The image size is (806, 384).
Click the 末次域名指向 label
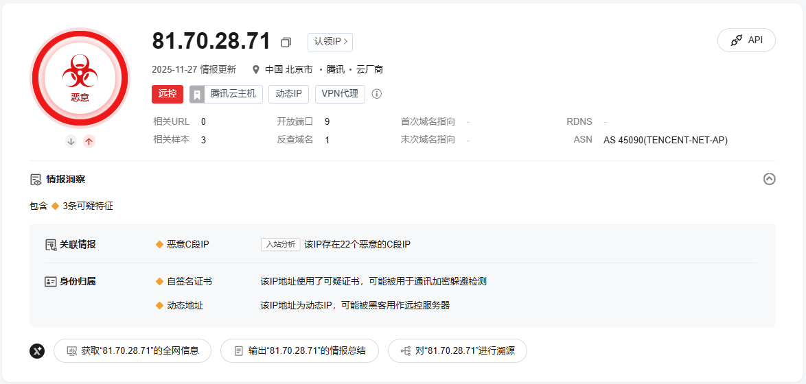(428, 140)
